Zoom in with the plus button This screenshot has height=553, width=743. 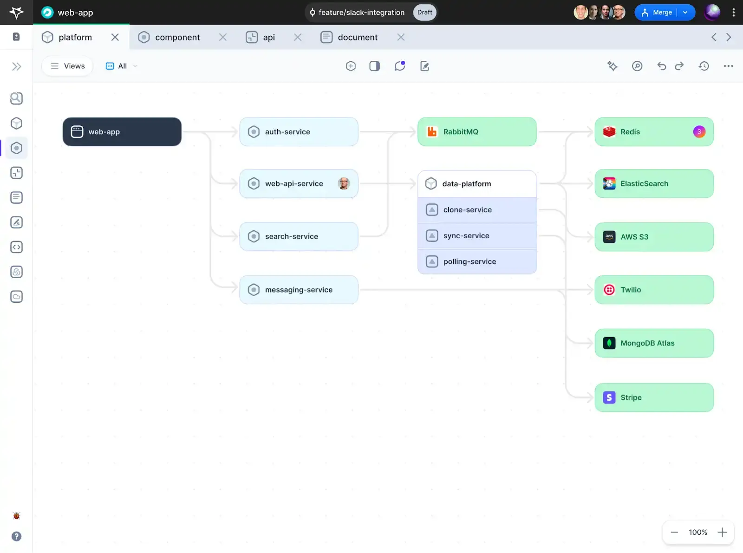(x=722, y=532)
